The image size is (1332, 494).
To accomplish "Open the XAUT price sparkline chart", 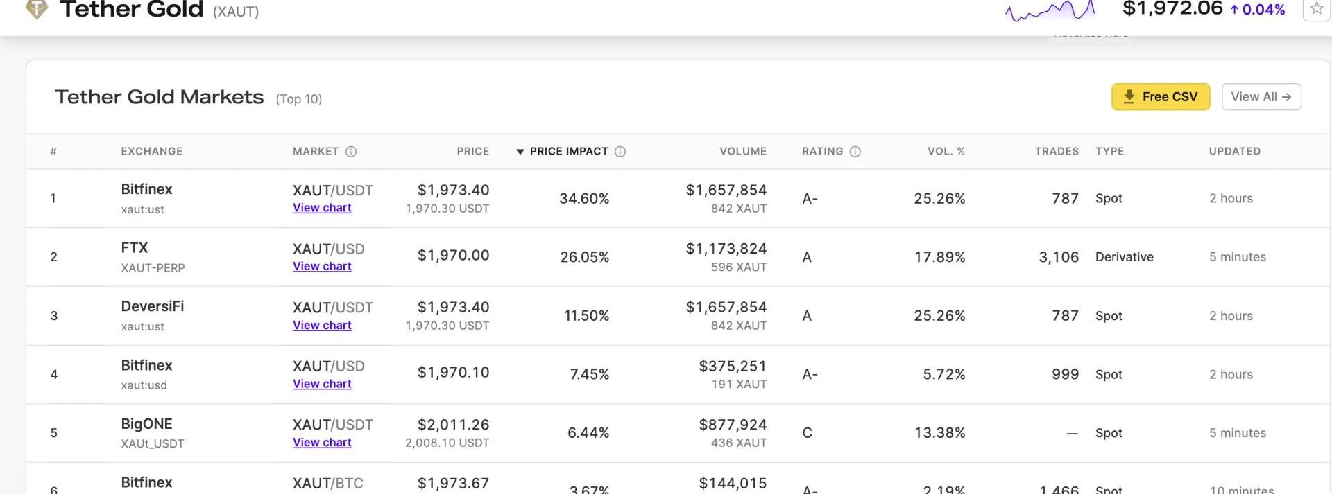I will pyautogui.click(x=1050, y=10).
